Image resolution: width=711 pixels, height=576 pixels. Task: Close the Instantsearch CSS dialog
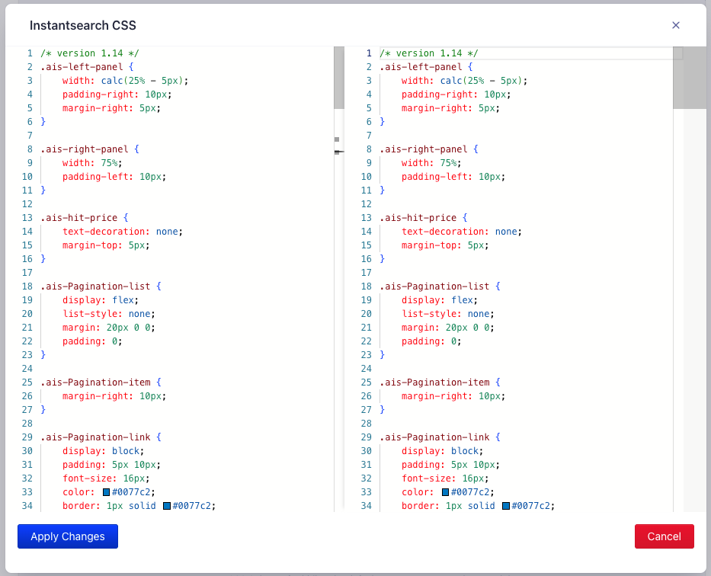(675, 25)
